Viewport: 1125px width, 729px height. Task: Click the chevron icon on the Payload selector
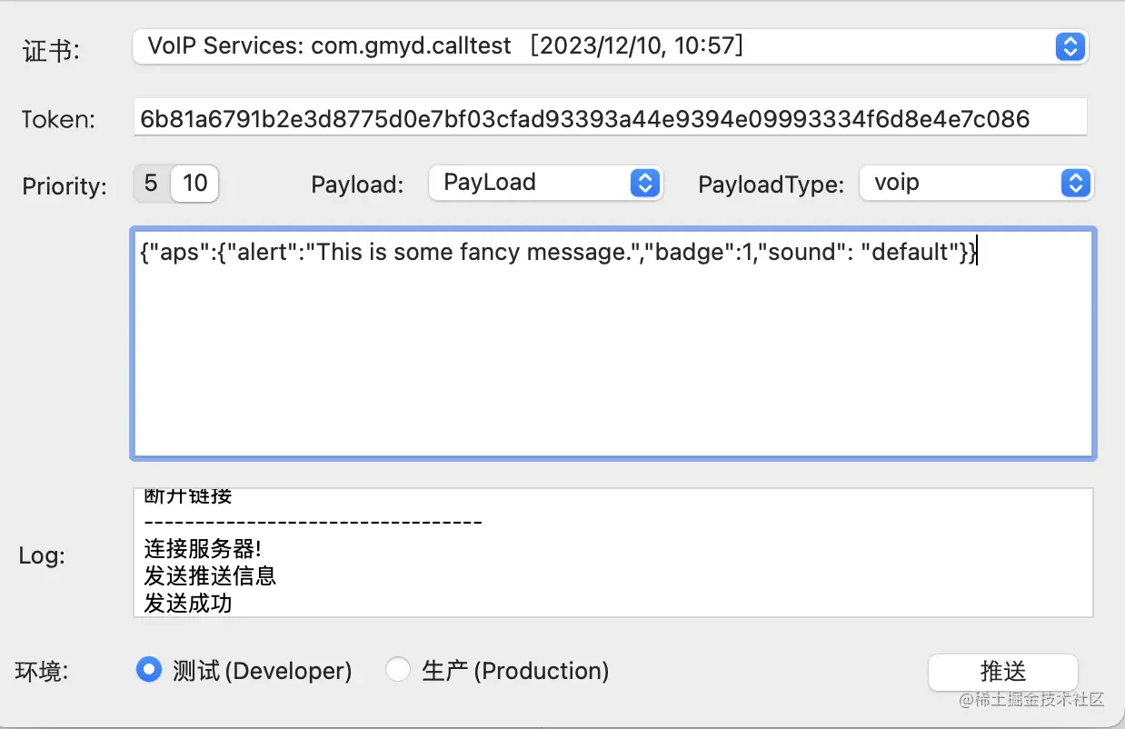tap(646, 183)
